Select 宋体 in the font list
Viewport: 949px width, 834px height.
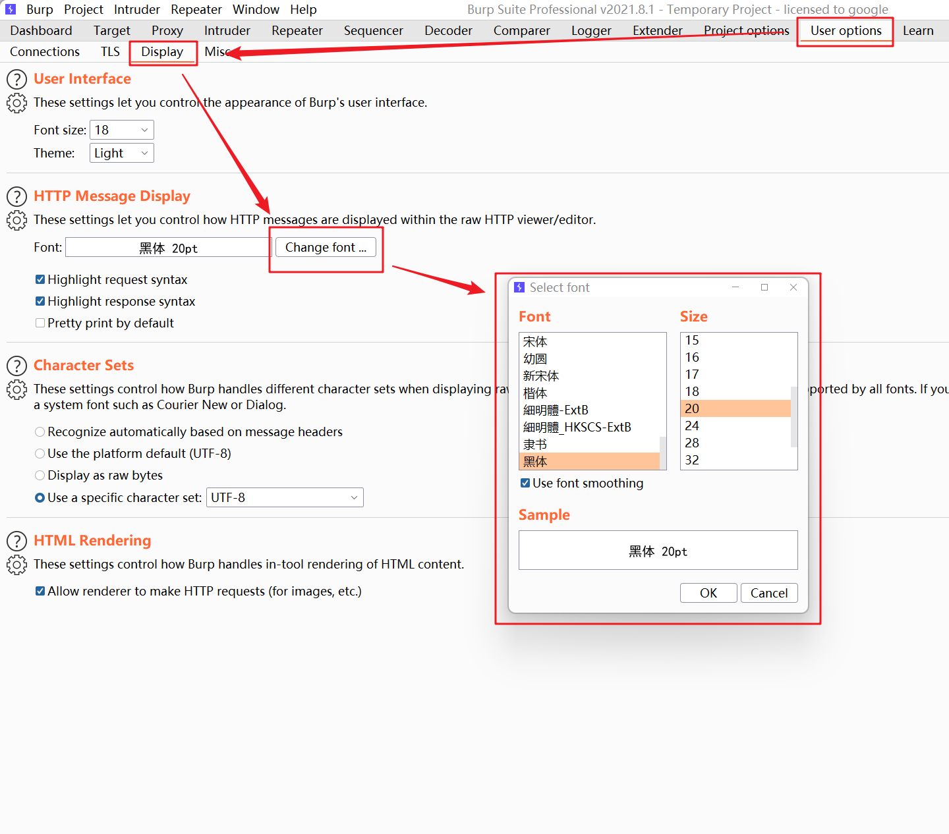pos(590,341)
